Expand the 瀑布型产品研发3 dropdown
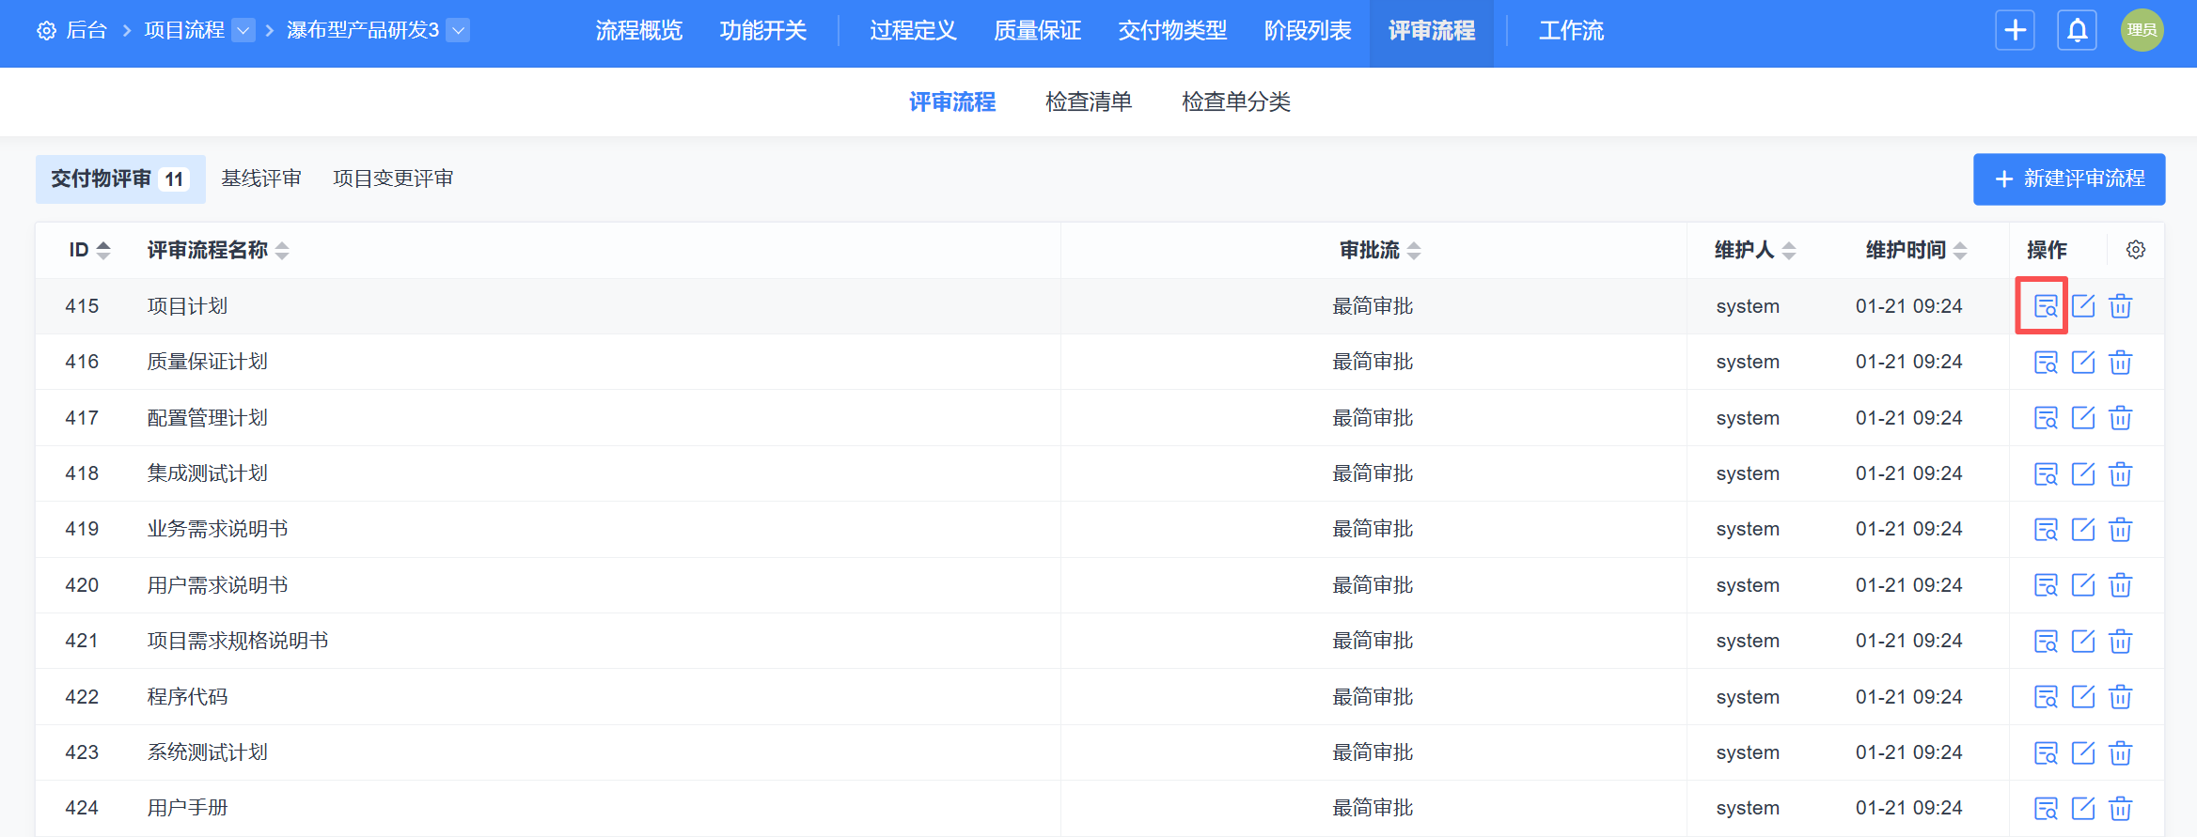Viewport: 2197px width, 837px height. 458,30
